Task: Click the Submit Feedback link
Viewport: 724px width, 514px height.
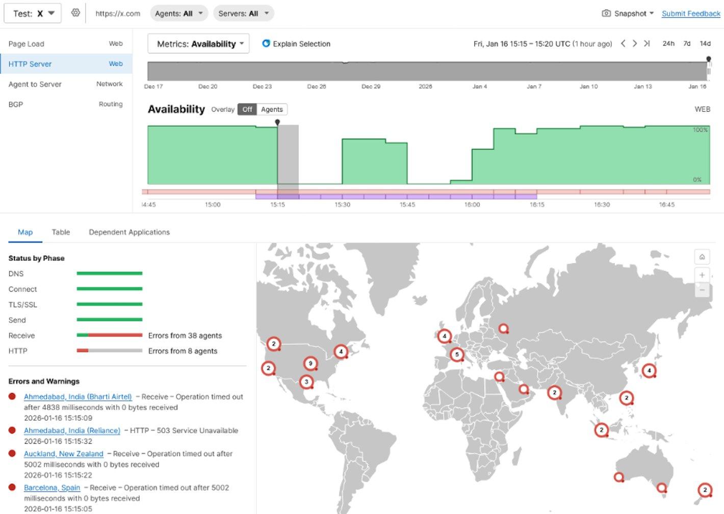Action: [x=690, y=14]
